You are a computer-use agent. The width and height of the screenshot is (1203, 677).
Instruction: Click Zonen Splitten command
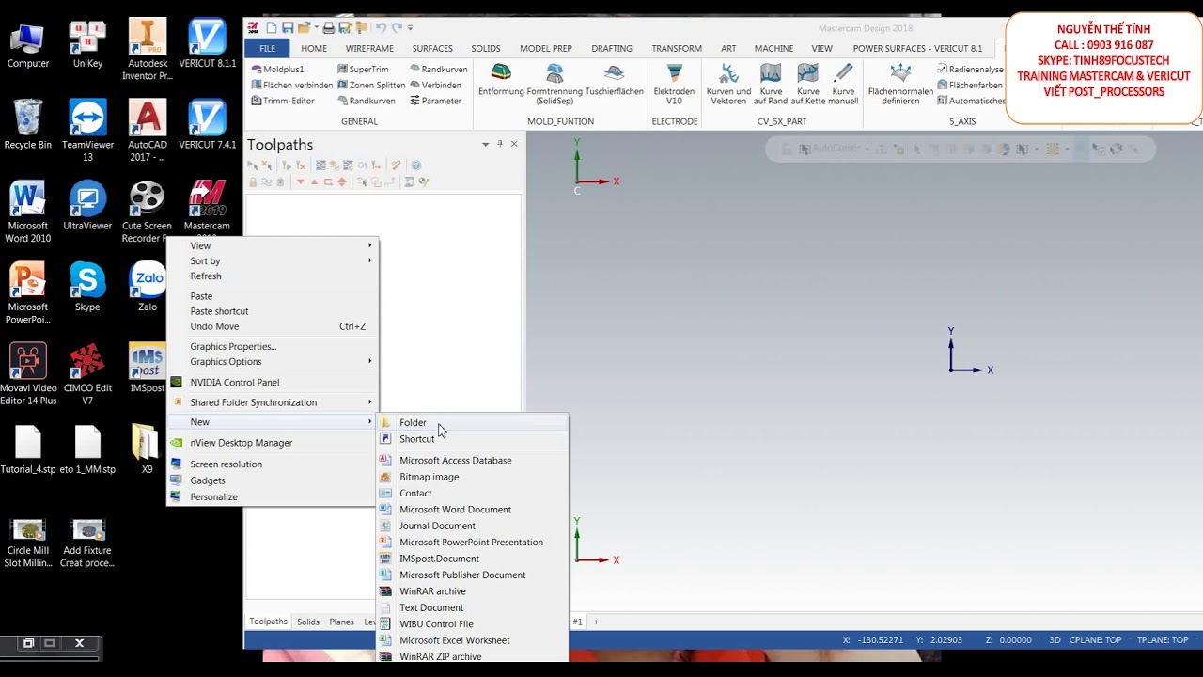pyautogui.click(x=370, y=85)
